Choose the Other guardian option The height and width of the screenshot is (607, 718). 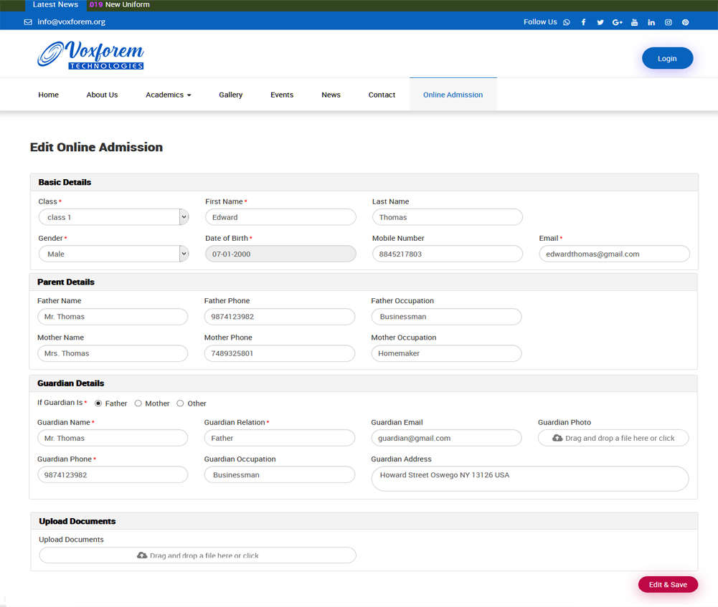point(180,403)
